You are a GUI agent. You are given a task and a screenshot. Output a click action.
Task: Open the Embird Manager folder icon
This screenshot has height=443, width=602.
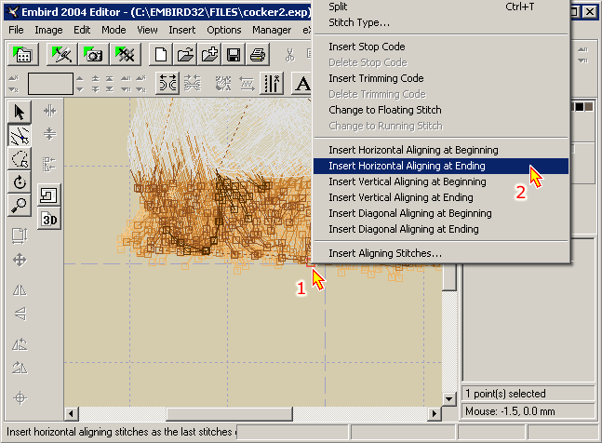point(22,55)
